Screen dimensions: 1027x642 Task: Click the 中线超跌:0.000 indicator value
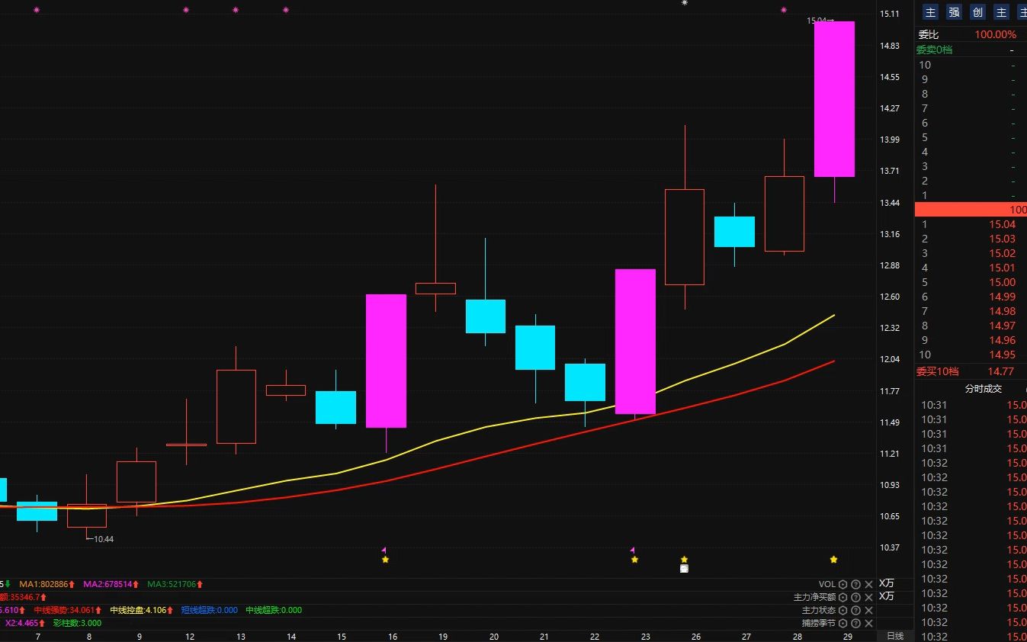pyautogui.click(x=274, y=610)
